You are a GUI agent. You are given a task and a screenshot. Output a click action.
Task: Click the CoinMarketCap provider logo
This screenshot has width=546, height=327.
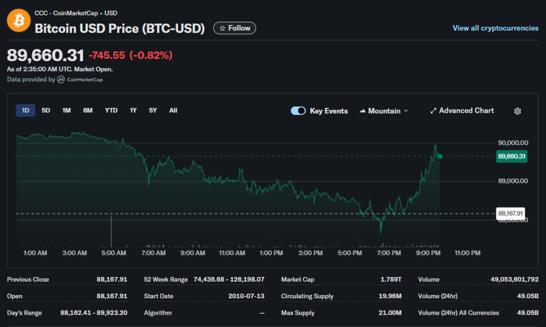click(81, 80)
